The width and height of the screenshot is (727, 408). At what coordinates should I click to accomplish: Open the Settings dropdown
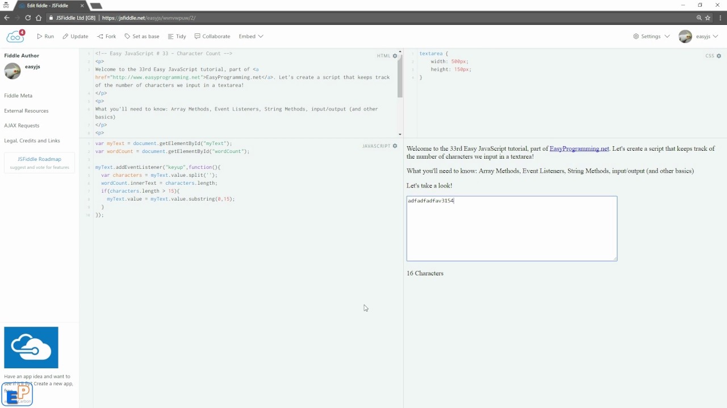point(651,36)
